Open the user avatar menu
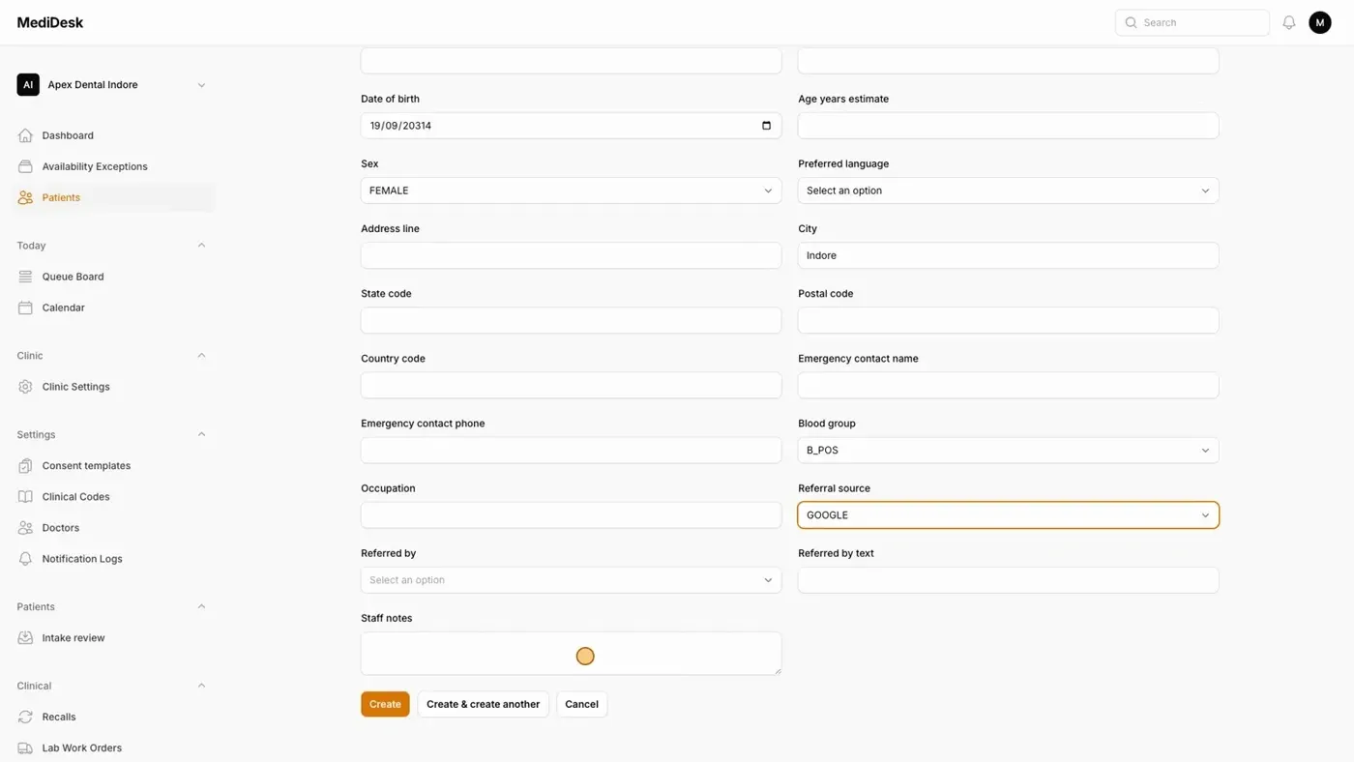This screenshot has width=1354, height=762. 1320,22
